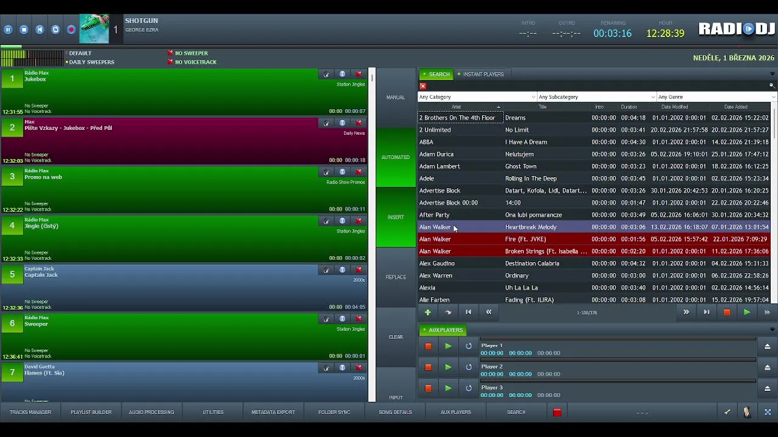Remove Pište Vzkazy item 2 from playlist

[359, 123]
